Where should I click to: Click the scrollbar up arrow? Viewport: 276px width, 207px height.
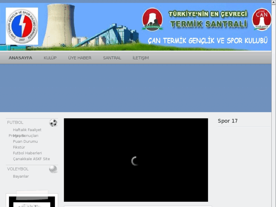pyautogui.click(x=274, y=2)
